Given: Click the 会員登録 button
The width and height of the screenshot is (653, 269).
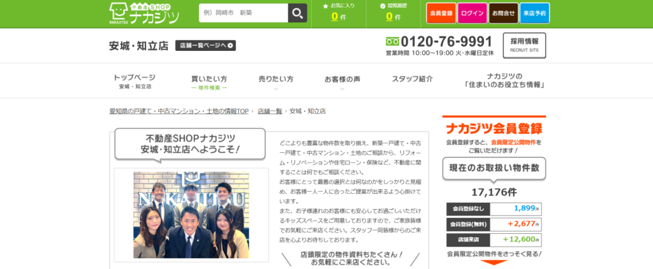Looking at the screenshot, I should coord(441,13).
